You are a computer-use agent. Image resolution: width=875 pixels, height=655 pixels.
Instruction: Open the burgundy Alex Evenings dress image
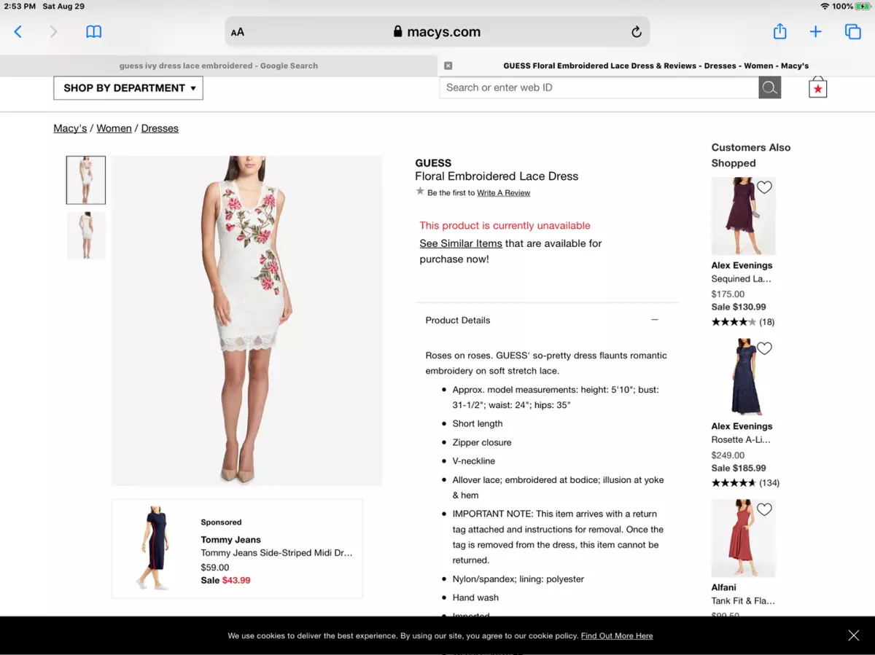tap(743, 216)
